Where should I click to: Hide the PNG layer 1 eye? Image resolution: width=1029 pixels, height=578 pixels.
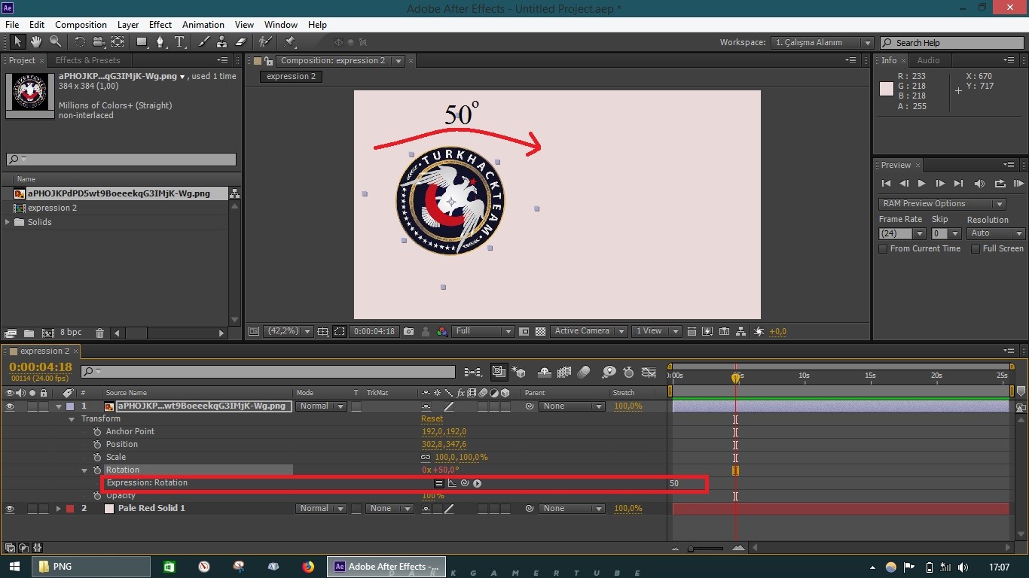(10, 406)
